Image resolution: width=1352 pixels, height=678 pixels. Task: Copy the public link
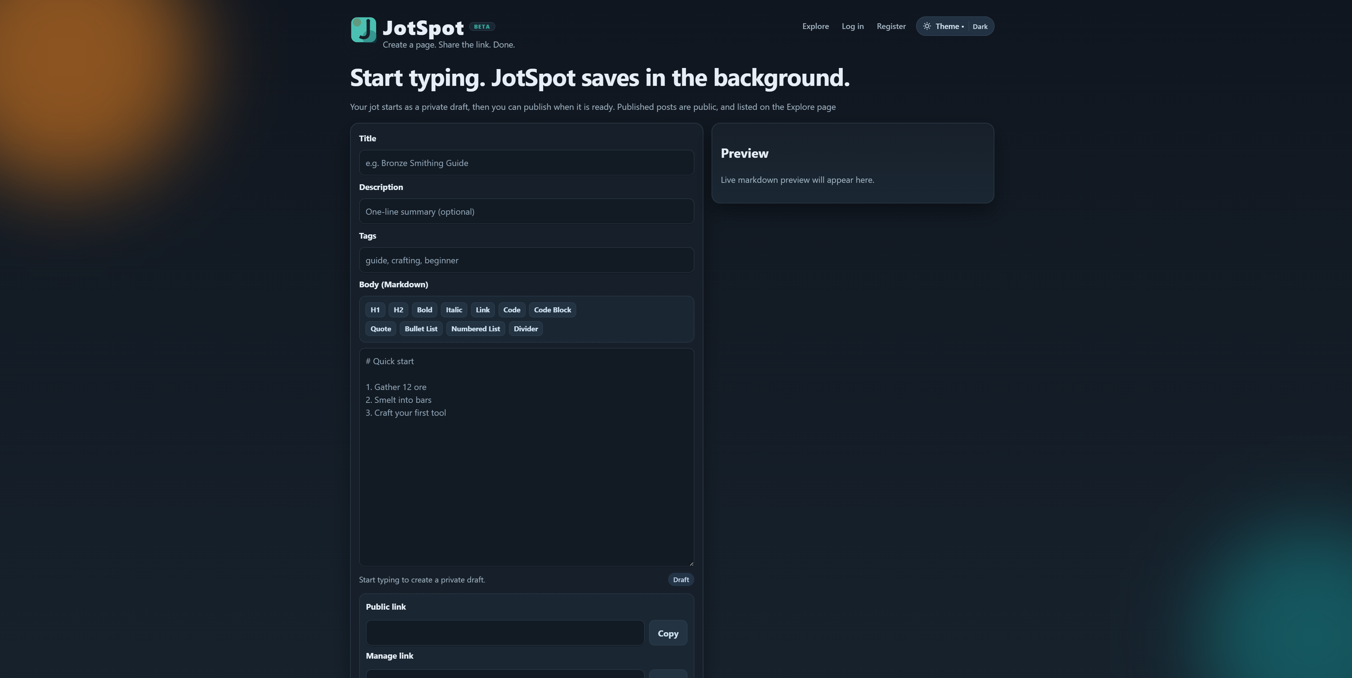tap(667, 633)
